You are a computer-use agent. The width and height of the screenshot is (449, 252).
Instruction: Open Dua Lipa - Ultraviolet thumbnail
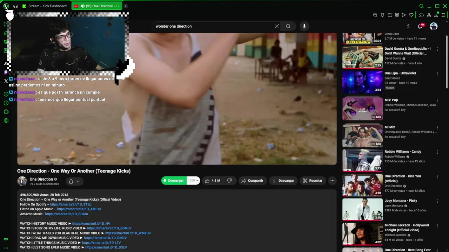tap(362, 82)
